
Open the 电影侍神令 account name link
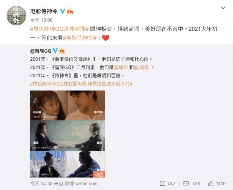(x=44, y=11)
